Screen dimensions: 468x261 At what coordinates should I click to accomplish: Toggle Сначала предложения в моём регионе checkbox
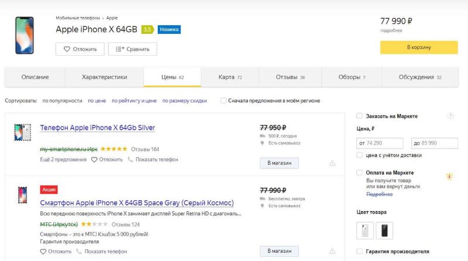(223, 101)
